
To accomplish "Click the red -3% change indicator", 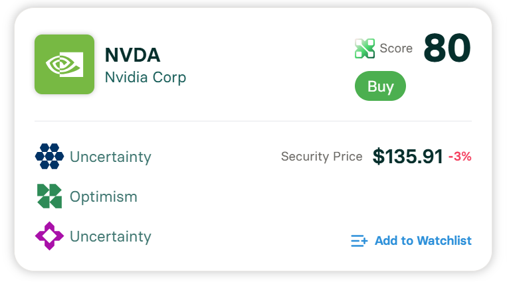I will (460, 157).
